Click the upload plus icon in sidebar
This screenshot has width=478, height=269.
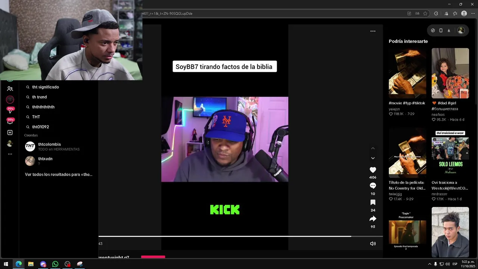pyautogui.click(x=10, y=133)
